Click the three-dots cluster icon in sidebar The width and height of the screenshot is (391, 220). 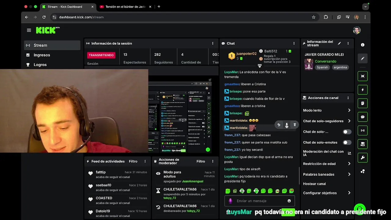363,171
